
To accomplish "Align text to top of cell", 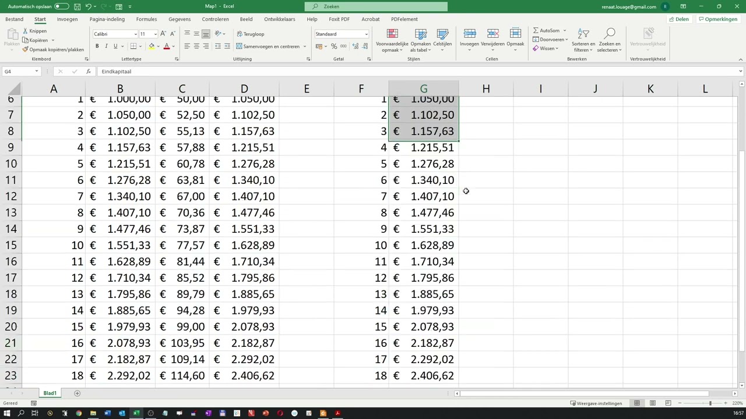I will click(187, 34).
